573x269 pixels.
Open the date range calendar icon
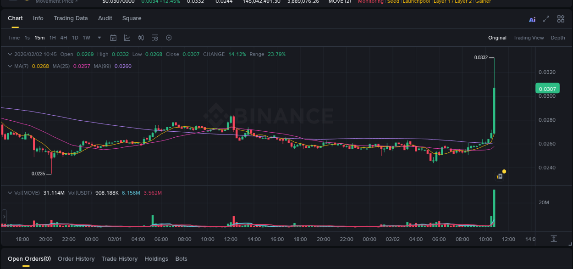[113, 38]
